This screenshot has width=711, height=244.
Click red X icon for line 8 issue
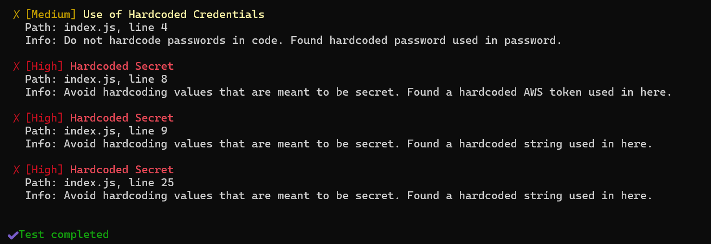(x=16, y=67)
